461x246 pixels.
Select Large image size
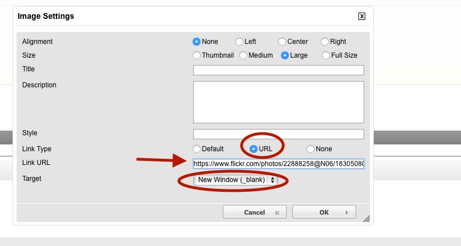coord(285,55)
